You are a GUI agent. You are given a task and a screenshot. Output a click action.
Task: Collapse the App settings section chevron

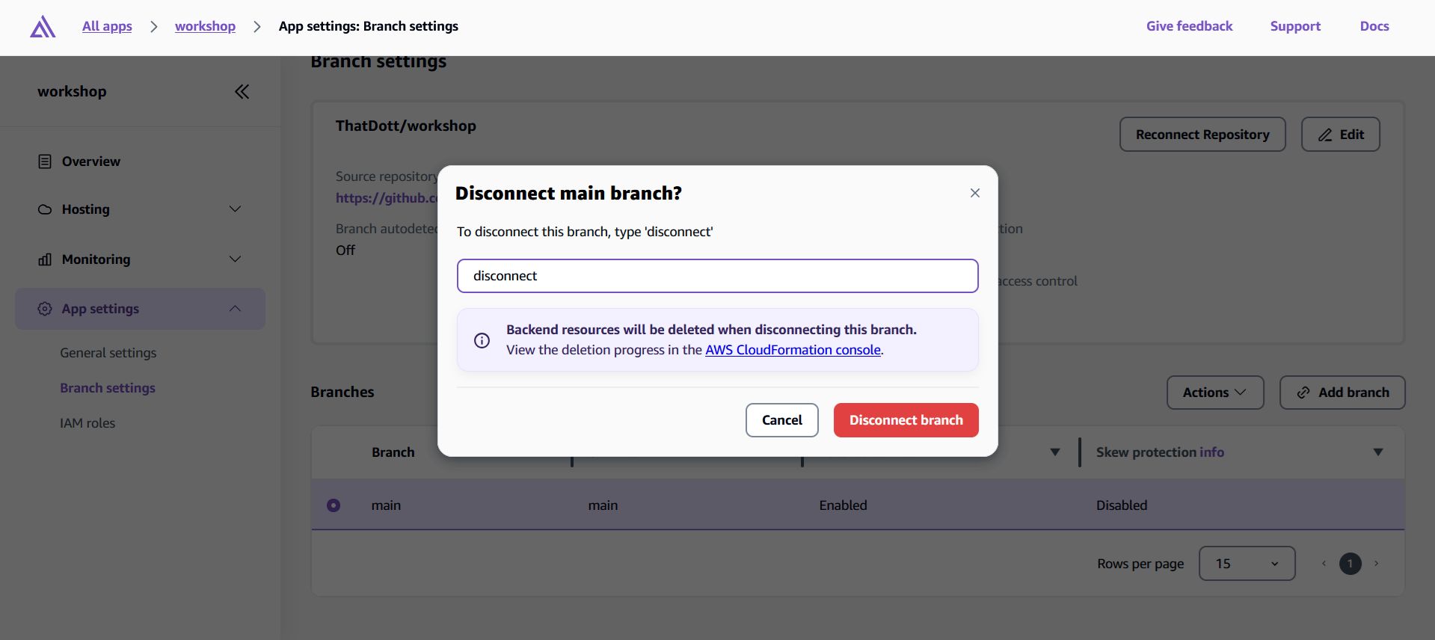235,309
